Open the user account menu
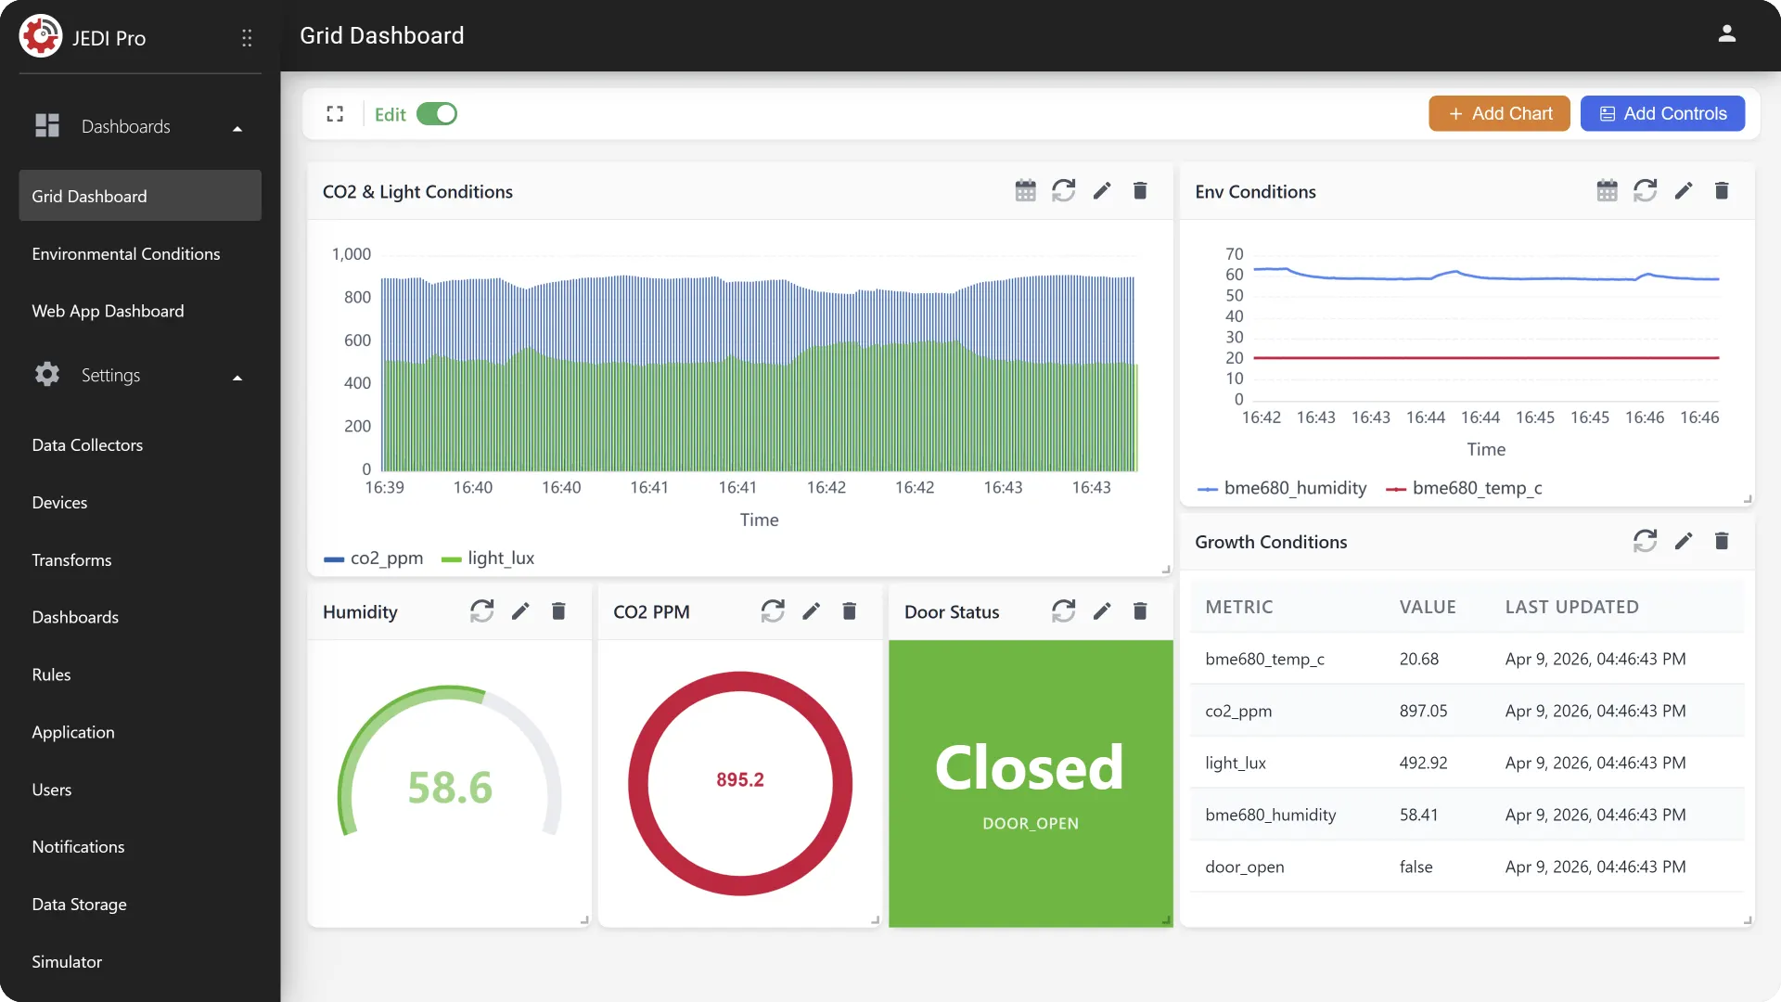This screenshot has height=1002, width=1781. click(x=1726, y=34)
